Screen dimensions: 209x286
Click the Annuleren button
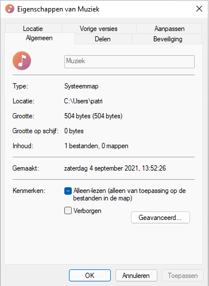pyautogui.click(x=136, y=276)
